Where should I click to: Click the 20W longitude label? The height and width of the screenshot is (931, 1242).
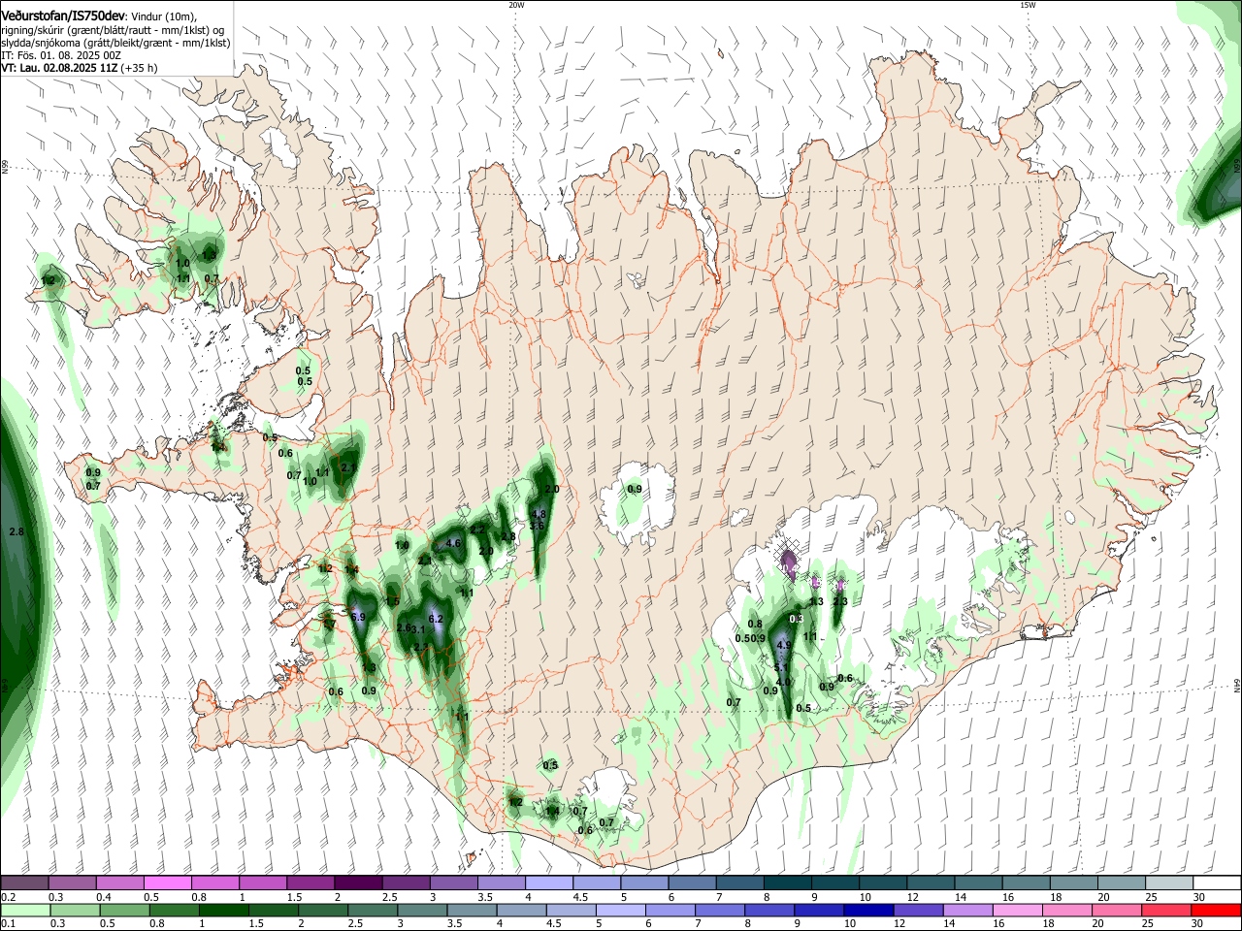click(515, 5)
